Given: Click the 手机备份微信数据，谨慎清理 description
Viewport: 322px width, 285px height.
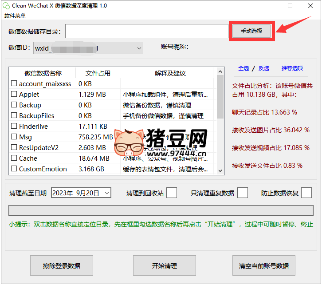Looking at the screenshot, I should click(x=163, y=116).
